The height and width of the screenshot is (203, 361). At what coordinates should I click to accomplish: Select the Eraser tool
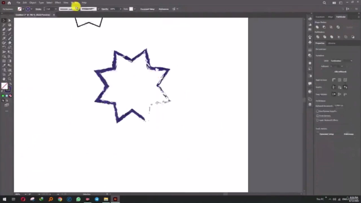(10, 43)
